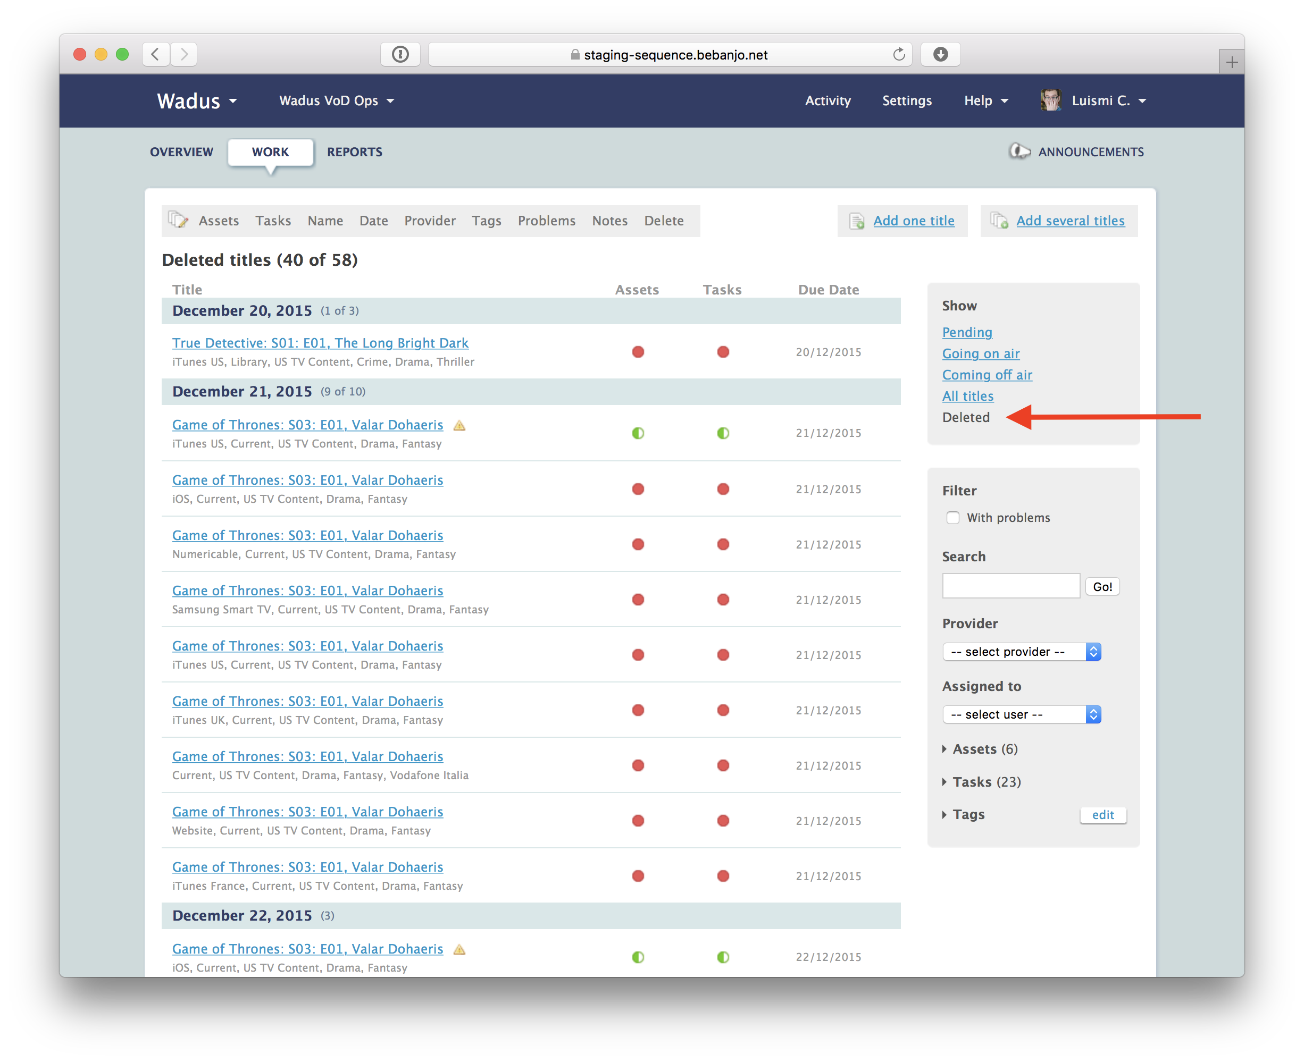The image size is (1304, 1062).
Task: Show Pending titles link
Action: click(x=967, y=332)
